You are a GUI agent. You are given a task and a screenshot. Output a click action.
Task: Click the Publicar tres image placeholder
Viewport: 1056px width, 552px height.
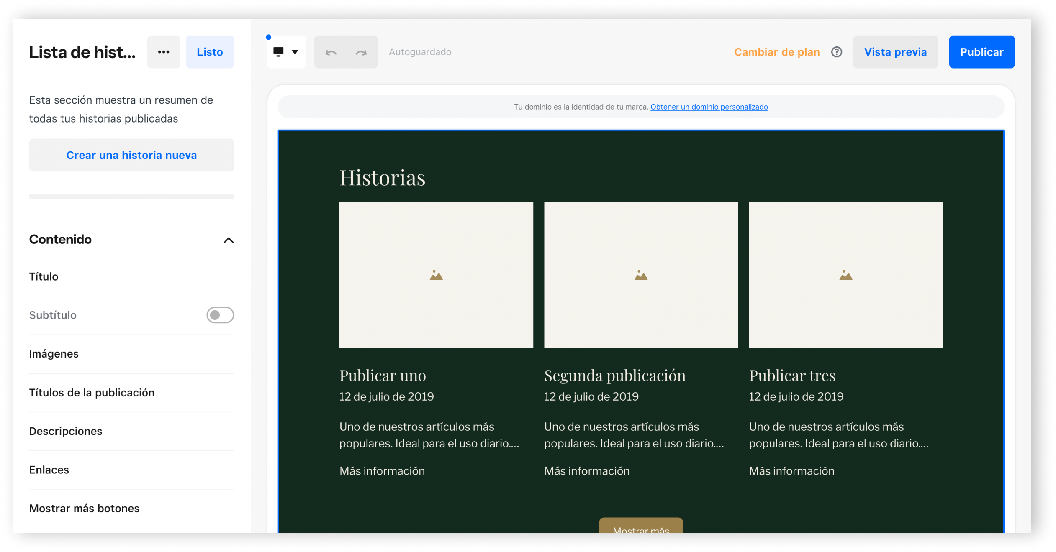click(x=845, y=275)
